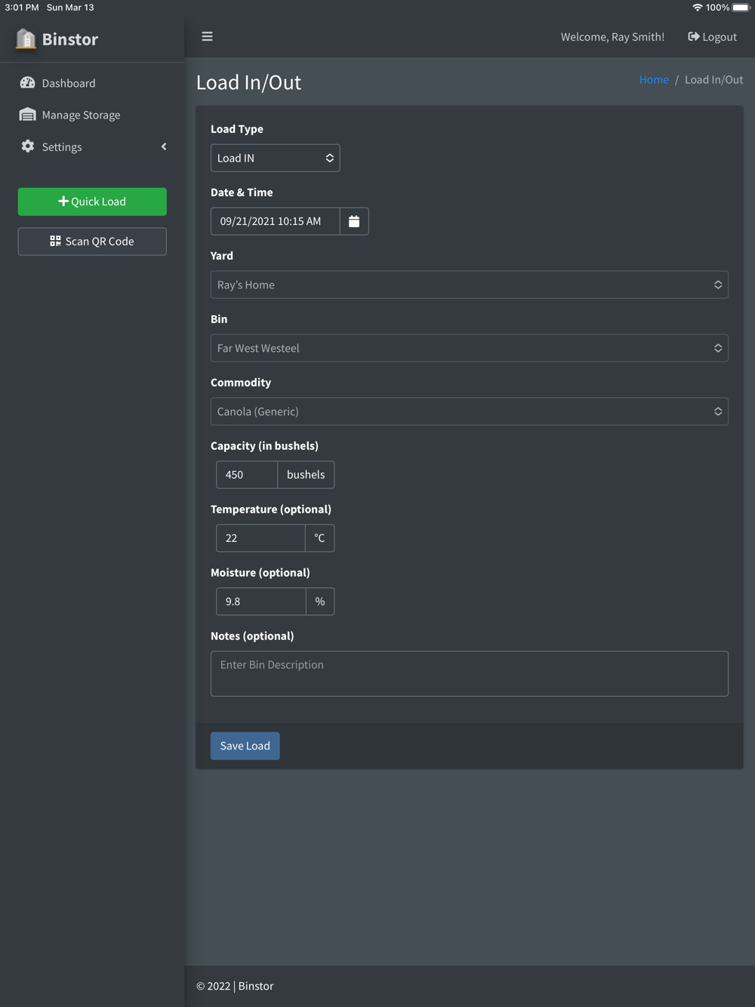Toggle the hamburger sidebar menu icon
This screenshot has width=755, height=1007.
(x=207, y=36)
